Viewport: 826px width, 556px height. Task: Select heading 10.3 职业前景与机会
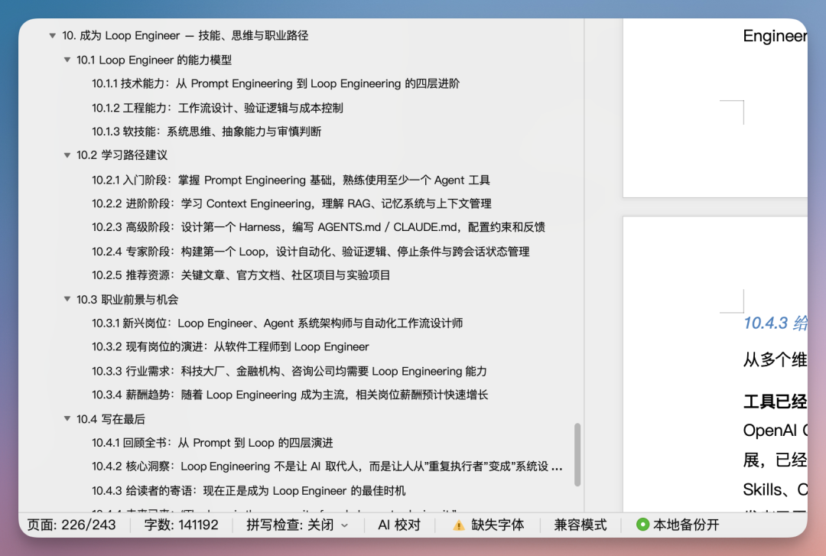coord(127,299)
